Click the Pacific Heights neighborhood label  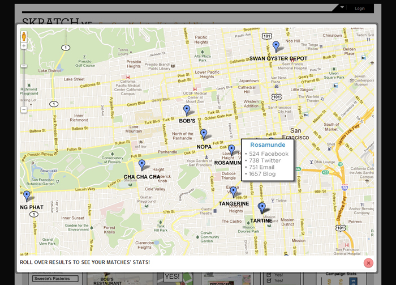[201, 40]
